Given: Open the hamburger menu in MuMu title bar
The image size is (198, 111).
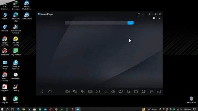Looking at the screenshot, I should (x=143, y=14).
